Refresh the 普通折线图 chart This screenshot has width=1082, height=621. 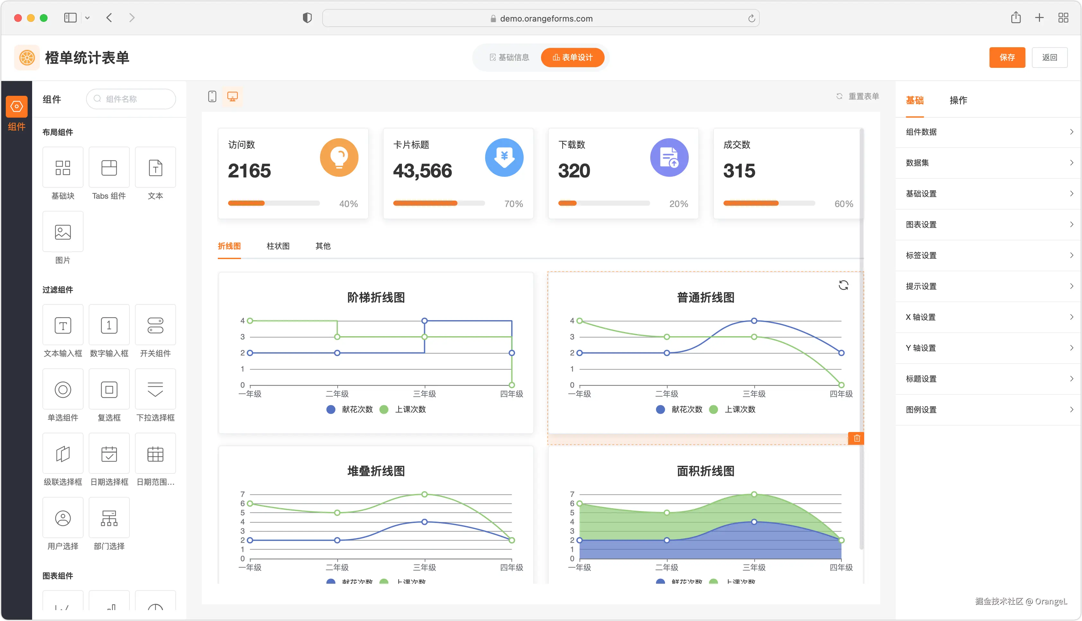tap(843, 285)
